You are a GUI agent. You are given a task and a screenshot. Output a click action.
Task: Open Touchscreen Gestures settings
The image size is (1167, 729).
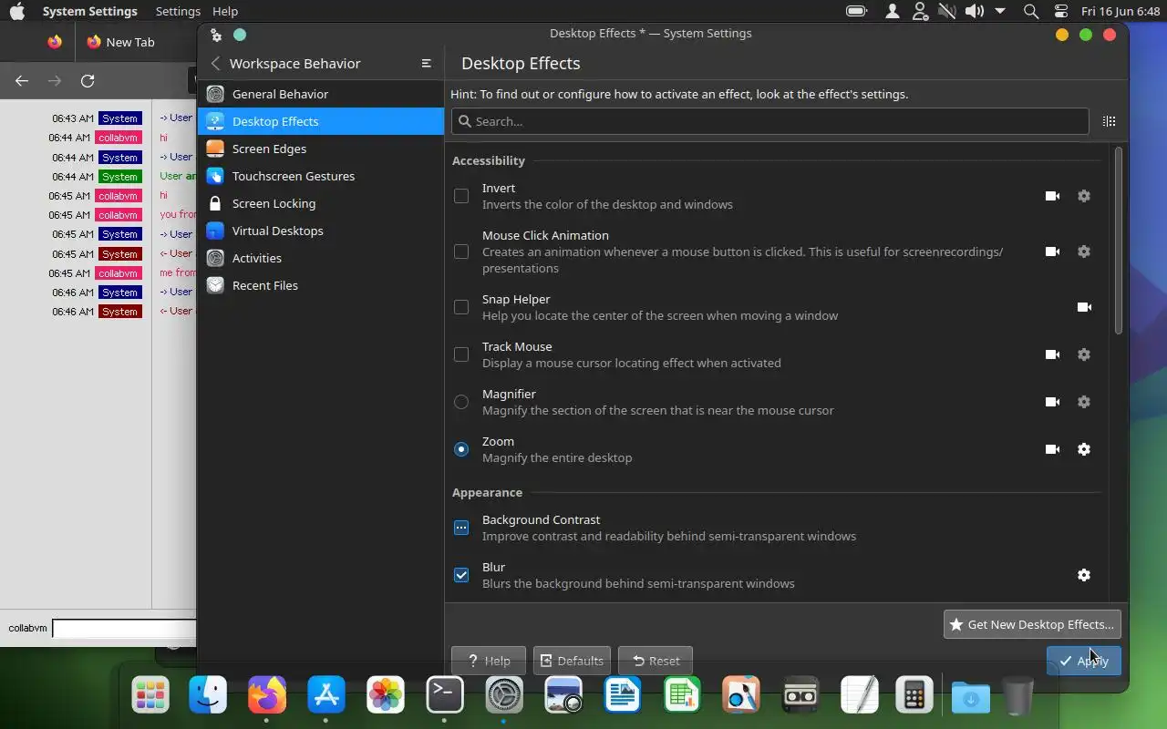tap(321, 176)
